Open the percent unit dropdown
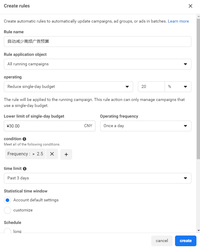The width and height of the screenshot is (200, 248). tap(178, 87)
